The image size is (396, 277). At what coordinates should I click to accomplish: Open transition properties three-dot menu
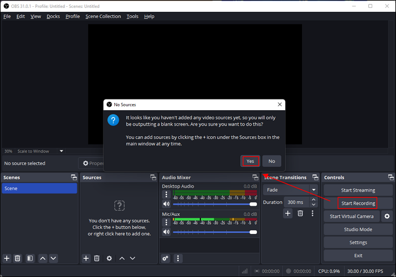click(x=312, y=214)
